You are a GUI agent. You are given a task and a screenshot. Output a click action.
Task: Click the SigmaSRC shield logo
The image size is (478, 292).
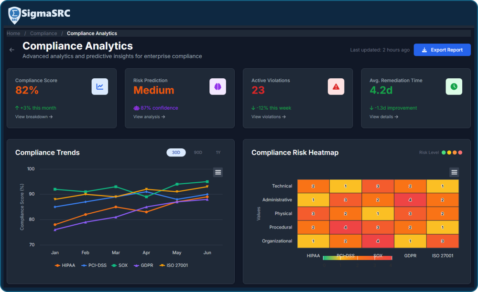click(14, 15)
